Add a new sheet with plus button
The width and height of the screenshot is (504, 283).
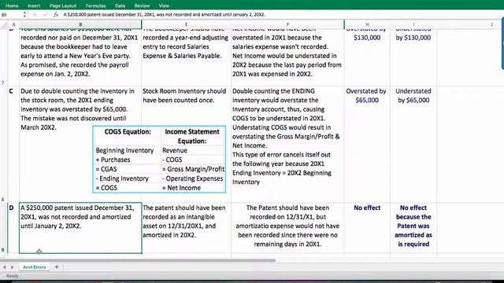pos(57,267)
